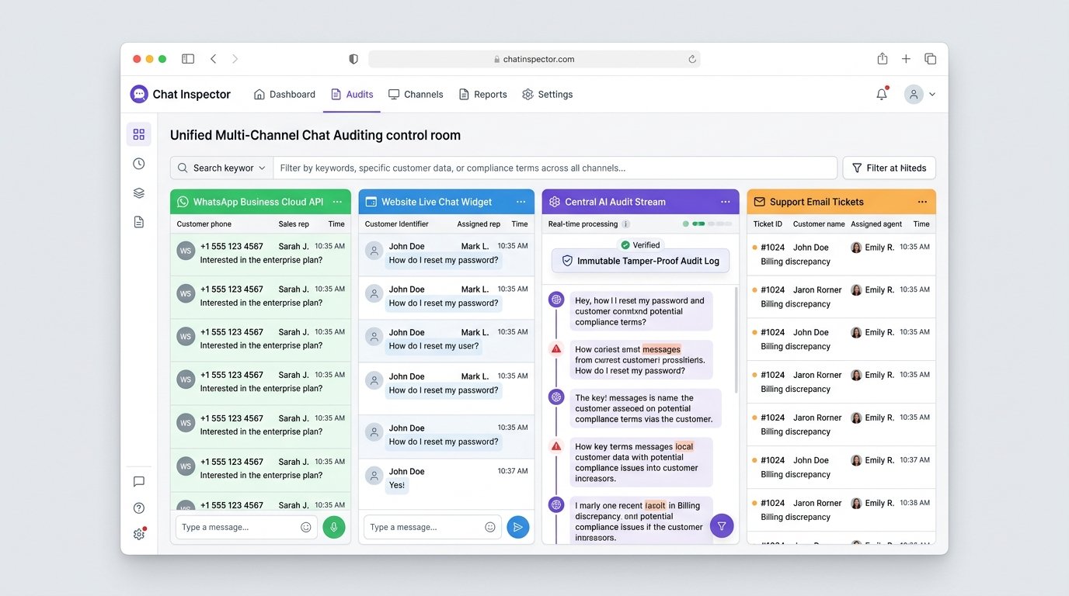Click the emoji icon in WhatsApp message box

pyautogui.click(x=306, y=527)
